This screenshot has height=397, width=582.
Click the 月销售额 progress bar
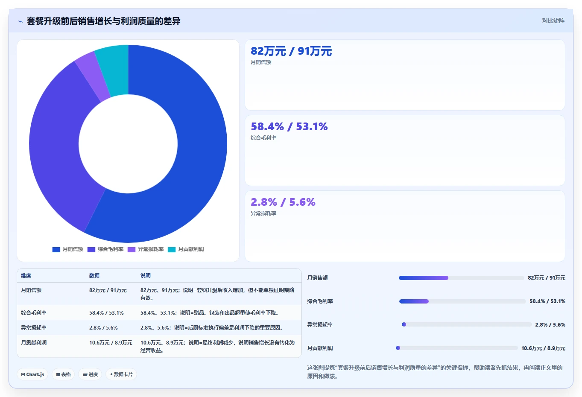462,278
